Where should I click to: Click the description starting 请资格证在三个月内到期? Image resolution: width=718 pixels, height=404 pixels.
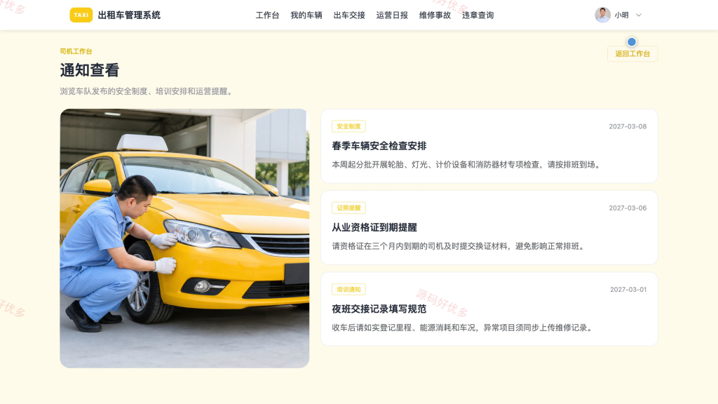coord(459,246)
